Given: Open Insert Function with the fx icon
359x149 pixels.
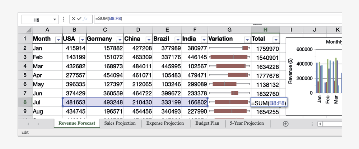Looking at the screenshot, I should (85, 19).
